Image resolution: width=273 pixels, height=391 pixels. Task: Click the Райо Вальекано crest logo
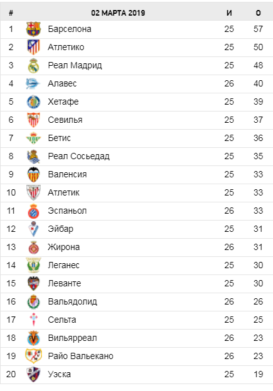pyautogui.click(x=33, y=356)
